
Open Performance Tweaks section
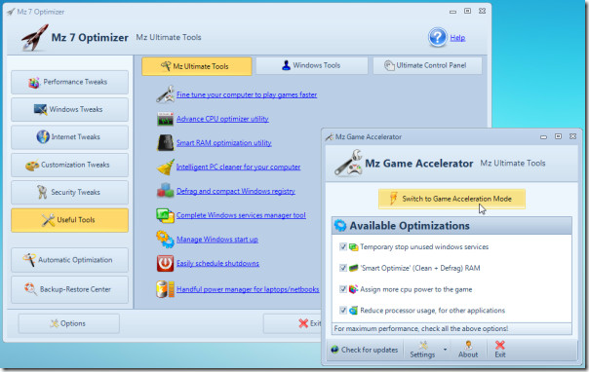point(69,82)
